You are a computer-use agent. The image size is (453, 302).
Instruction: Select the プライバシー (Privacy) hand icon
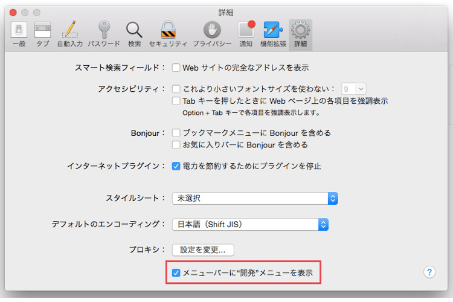click(211, 34)
